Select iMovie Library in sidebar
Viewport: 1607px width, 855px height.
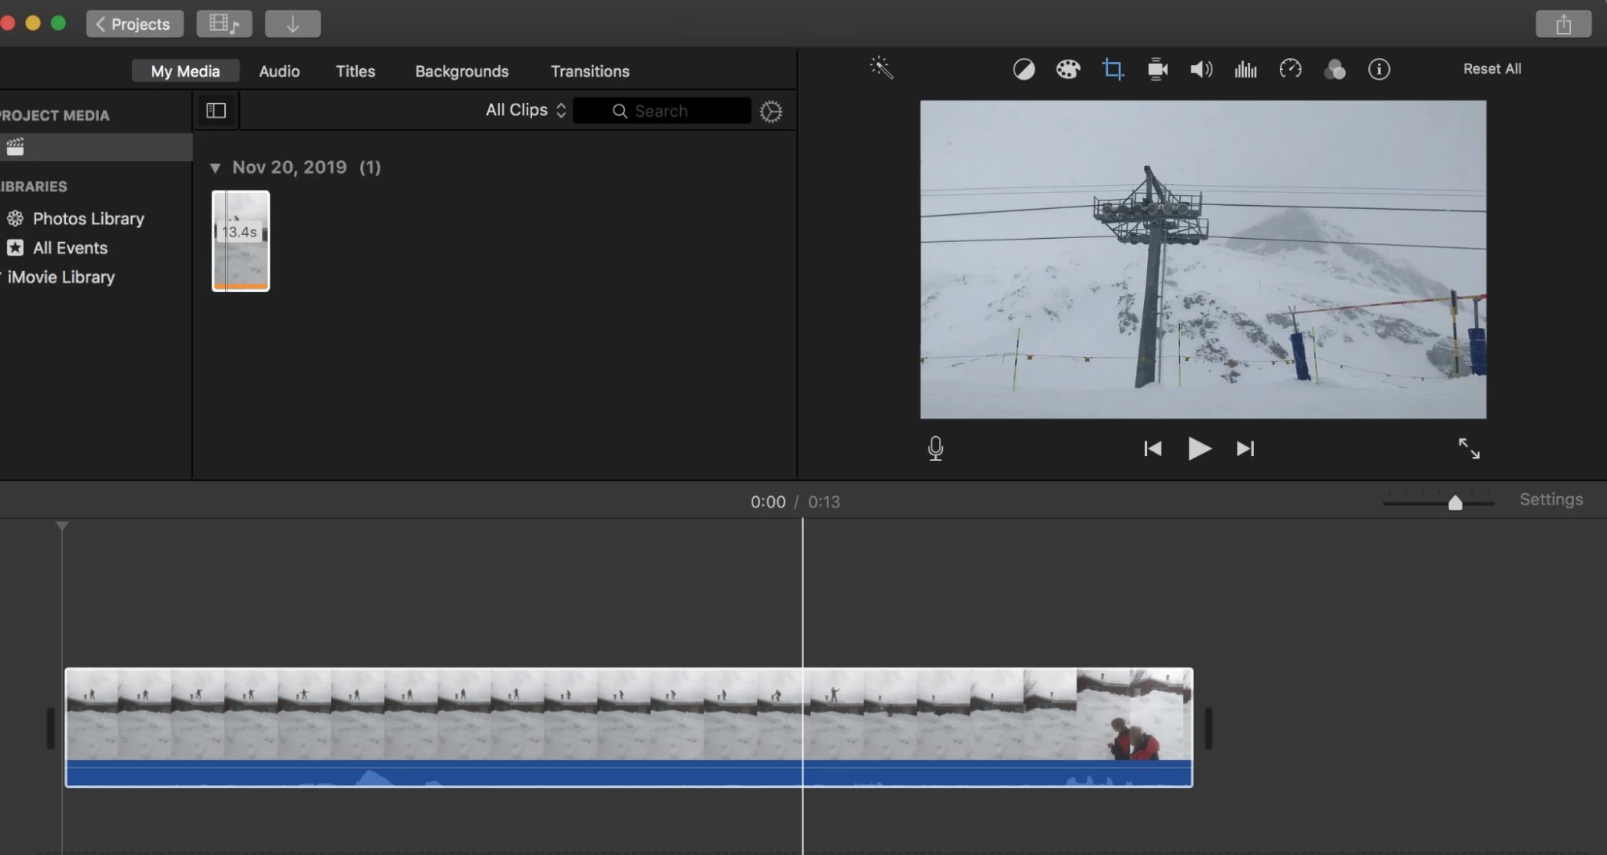(60, 277)
